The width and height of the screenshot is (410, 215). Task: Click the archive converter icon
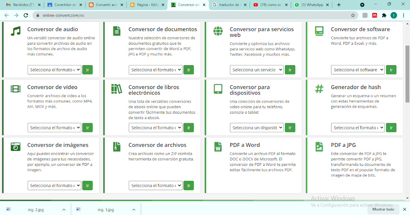[117, 146]
